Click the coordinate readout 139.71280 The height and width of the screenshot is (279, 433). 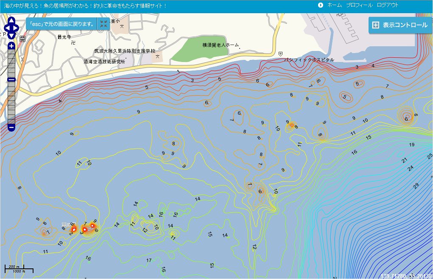pyautogui.click(x=393, y=276)
